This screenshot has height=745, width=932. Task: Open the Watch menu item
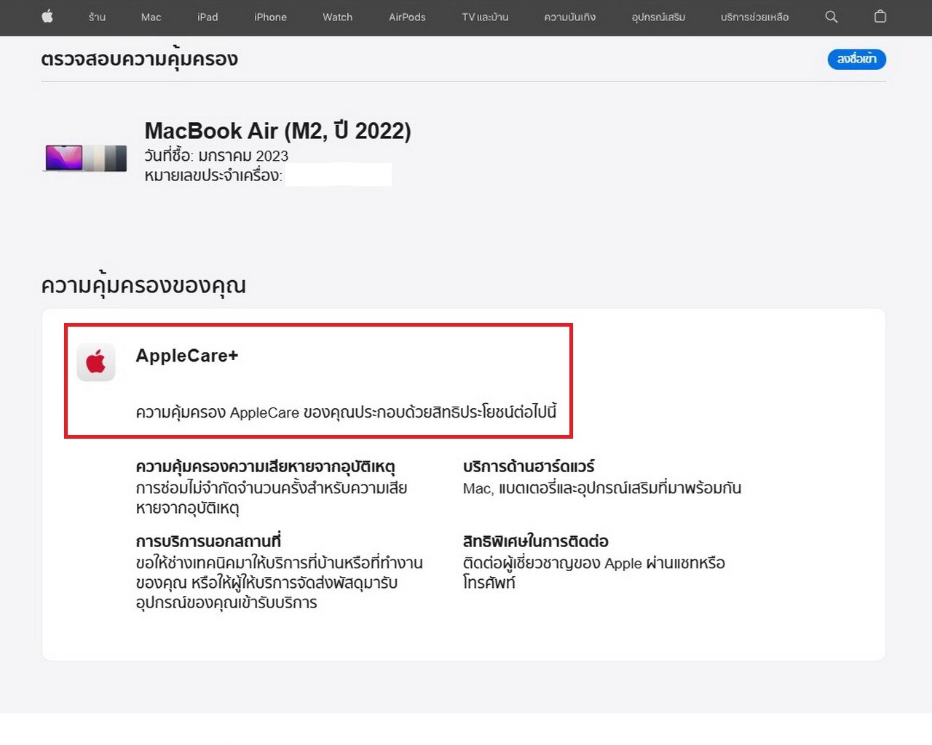click(337, 17)
